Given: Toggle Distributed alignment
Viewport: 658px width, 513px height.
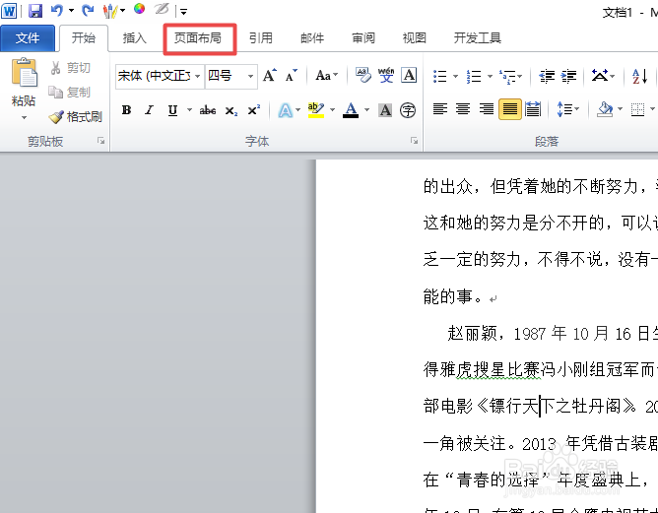Looking at the screenshot, I should 533,110.
